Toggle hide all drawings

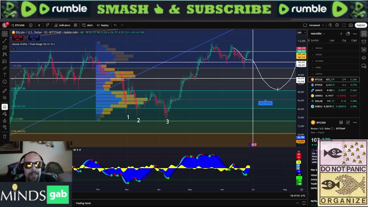5,127
